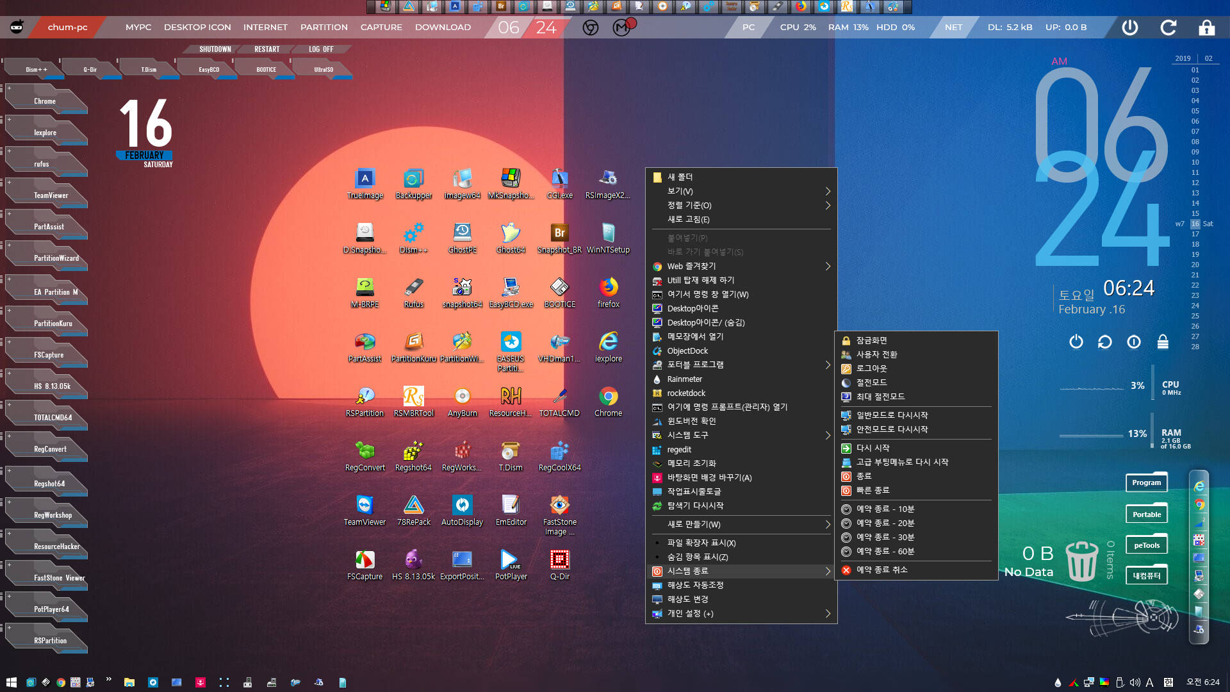Choose 예약 종료 취소
This screenshot has width=1230, height=692.
click(x=916, y=570)
